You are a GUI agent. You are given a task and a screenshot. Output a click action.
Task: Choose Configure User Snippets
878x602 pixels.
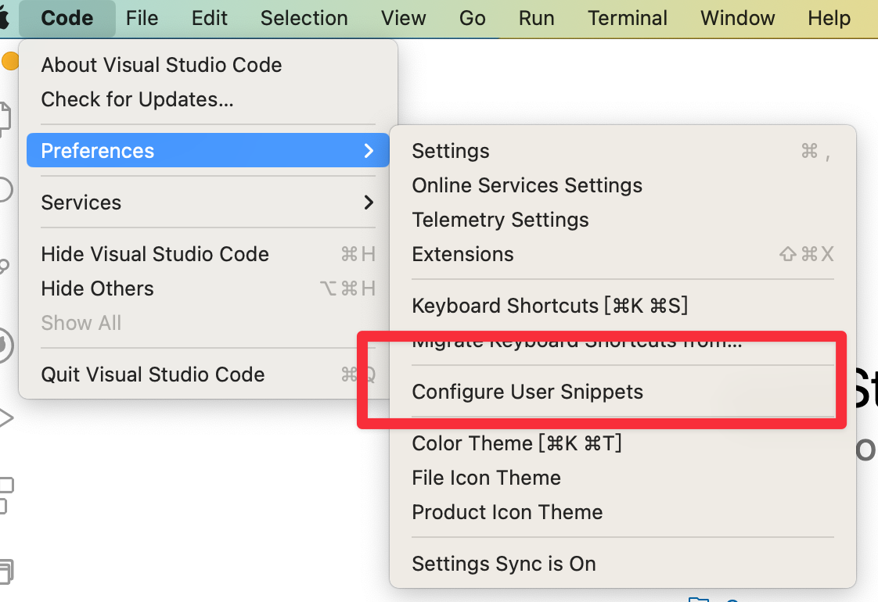(527, 392)
